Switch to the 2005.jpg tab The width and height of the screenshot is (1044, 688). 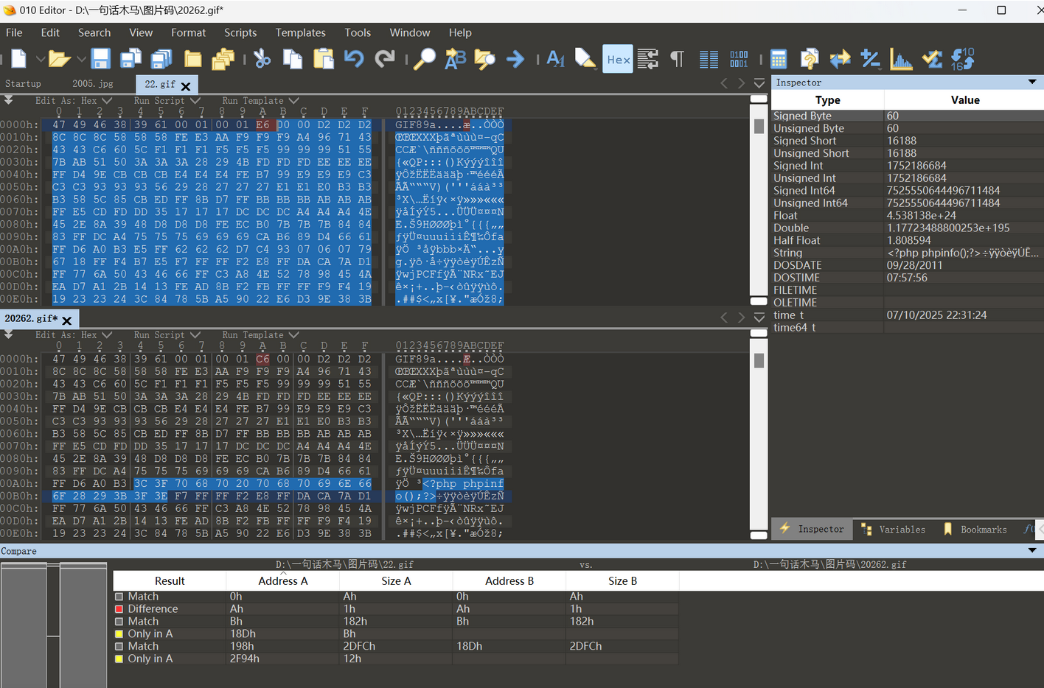coord(93,84)
